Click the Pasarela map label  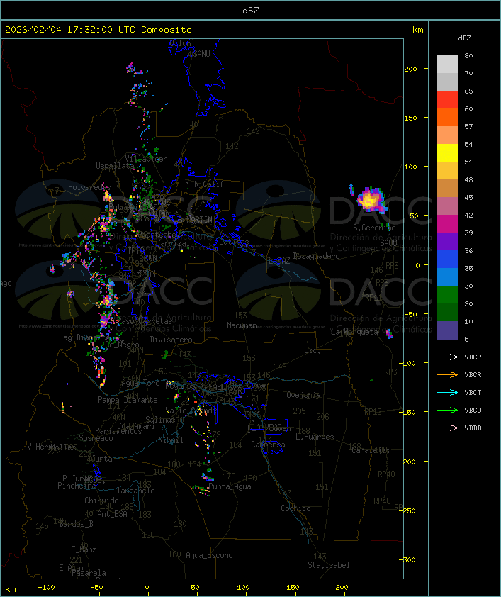click(x=89, y=573)
